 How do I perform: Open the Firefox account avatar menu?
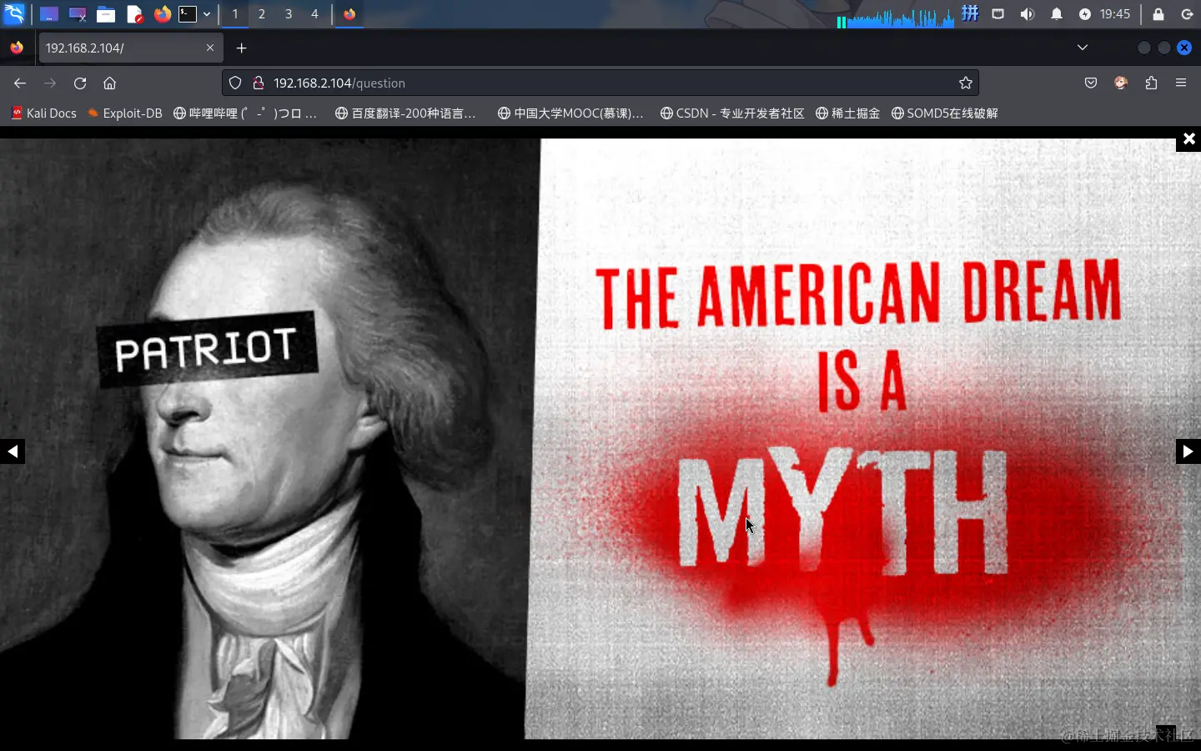coord(1121,83)
